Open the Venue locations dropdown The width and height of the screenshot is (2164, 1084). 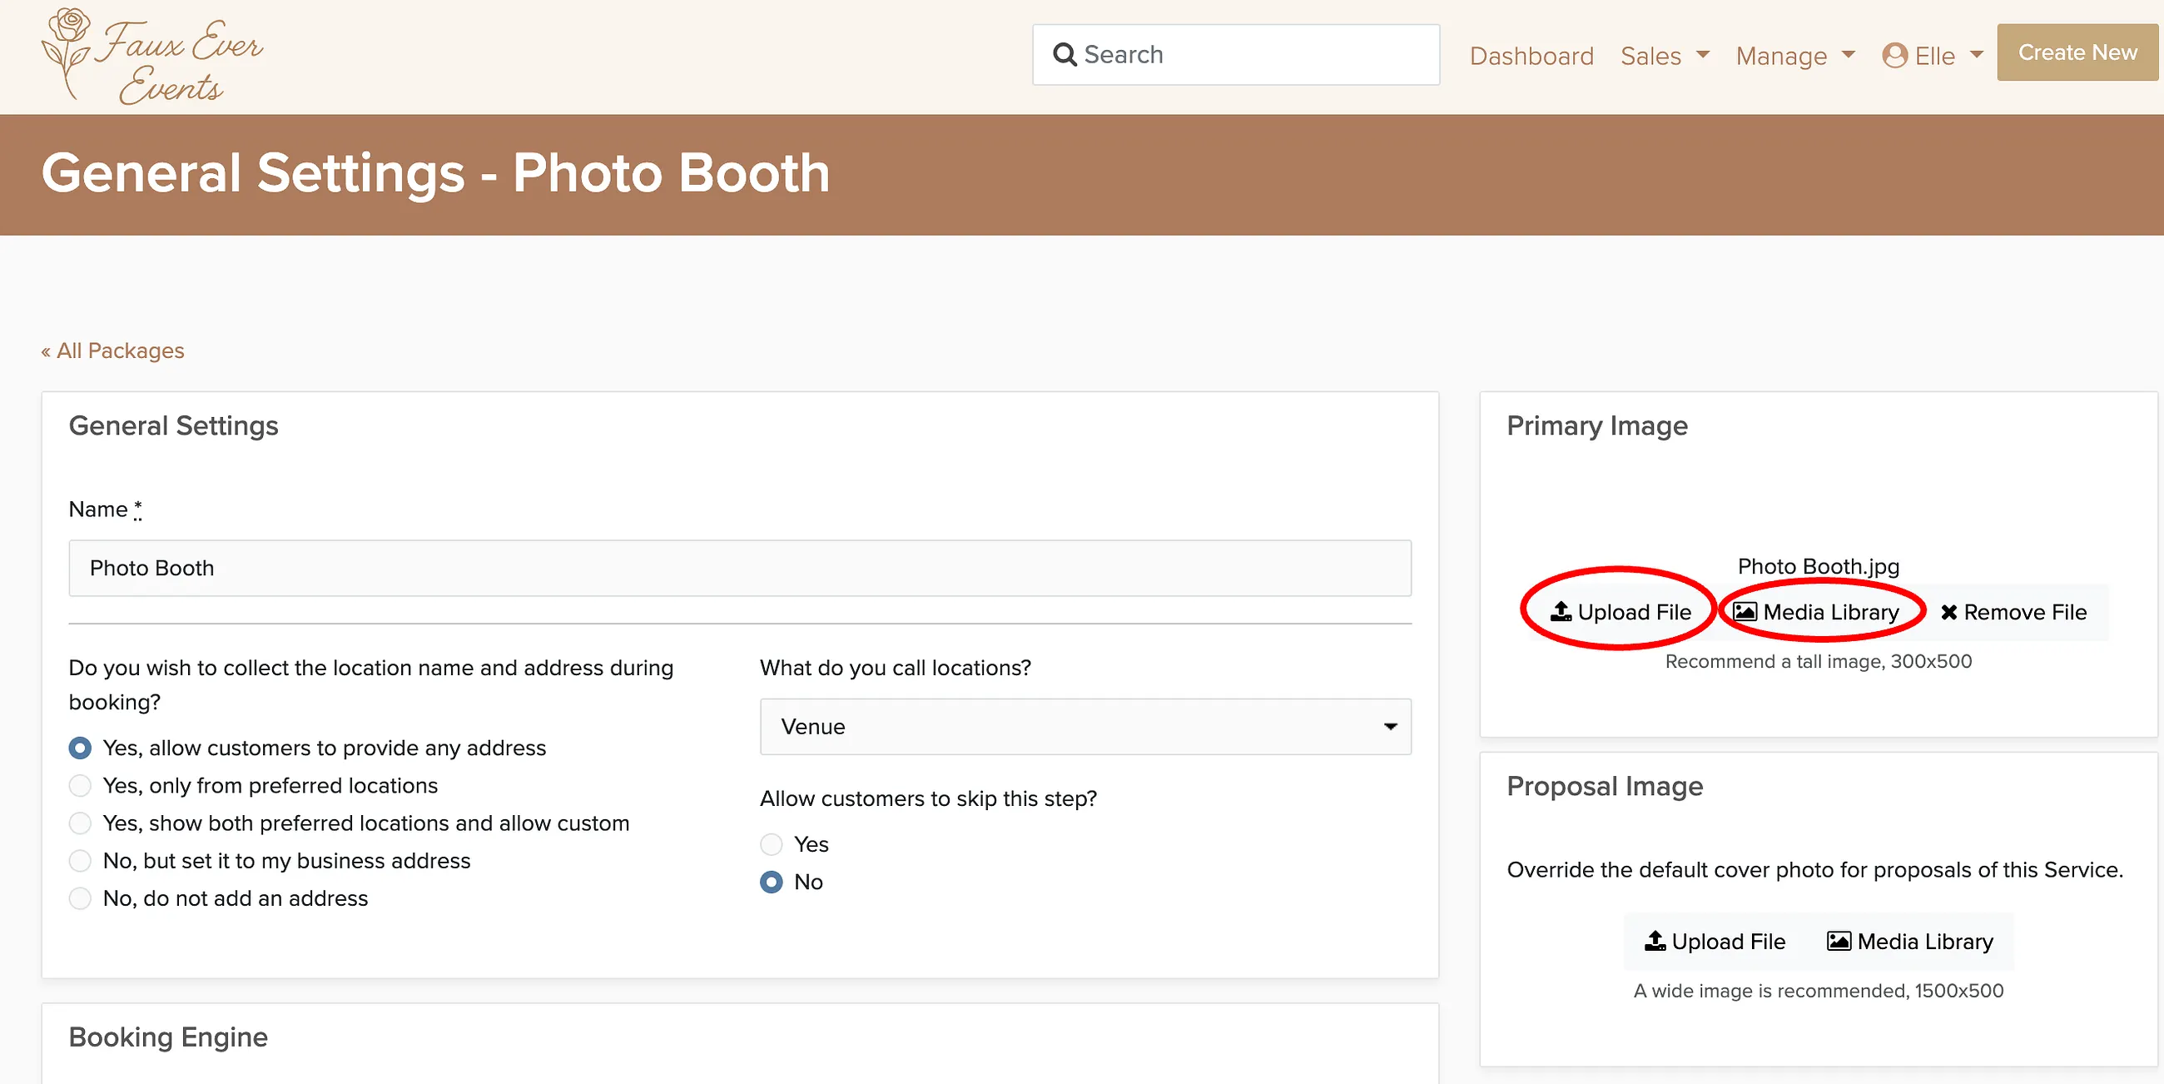click(1085, 726)
